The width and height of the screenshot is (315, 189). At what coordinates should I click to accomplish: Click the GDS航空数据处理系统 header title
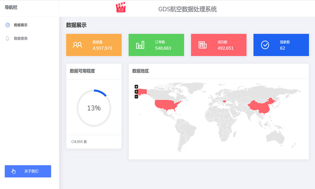coord(187,9)
